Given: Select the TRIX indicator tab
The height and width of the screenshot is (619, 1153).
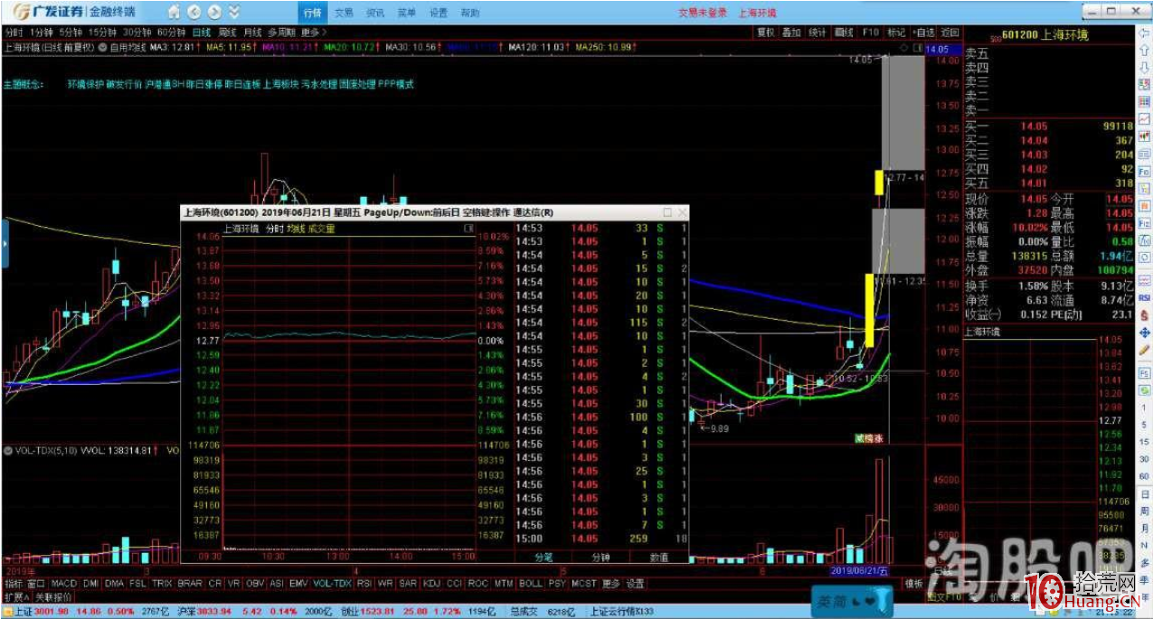Looking at the screenshot, I should click(x=163, y=584).
